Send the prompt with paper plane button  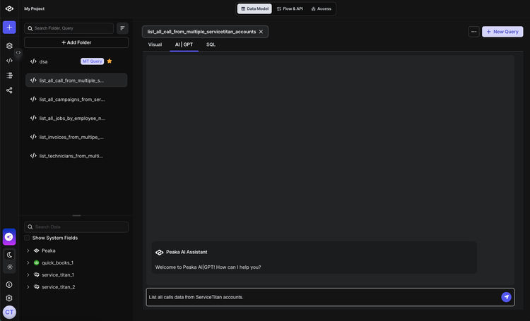[506, 297]
